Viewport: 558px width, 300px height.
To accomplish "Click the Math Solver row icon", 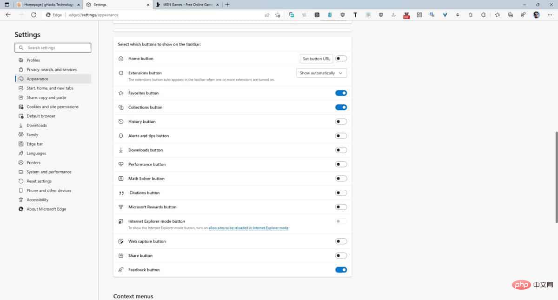I will pos(121,179).
